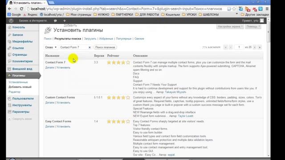Screen dimensions: 285x160
Task: Switch to the Популярные tab
Action: tap(124, 39)
